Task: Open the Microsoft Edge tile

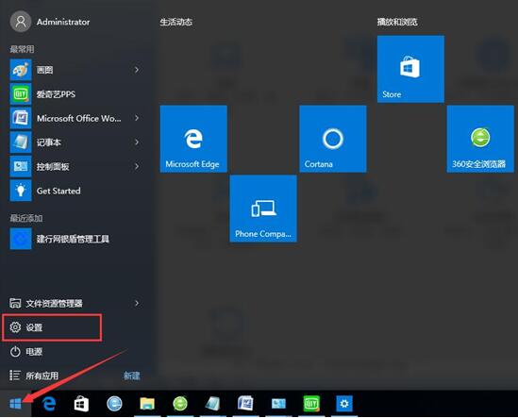Action: pos(193,139)
